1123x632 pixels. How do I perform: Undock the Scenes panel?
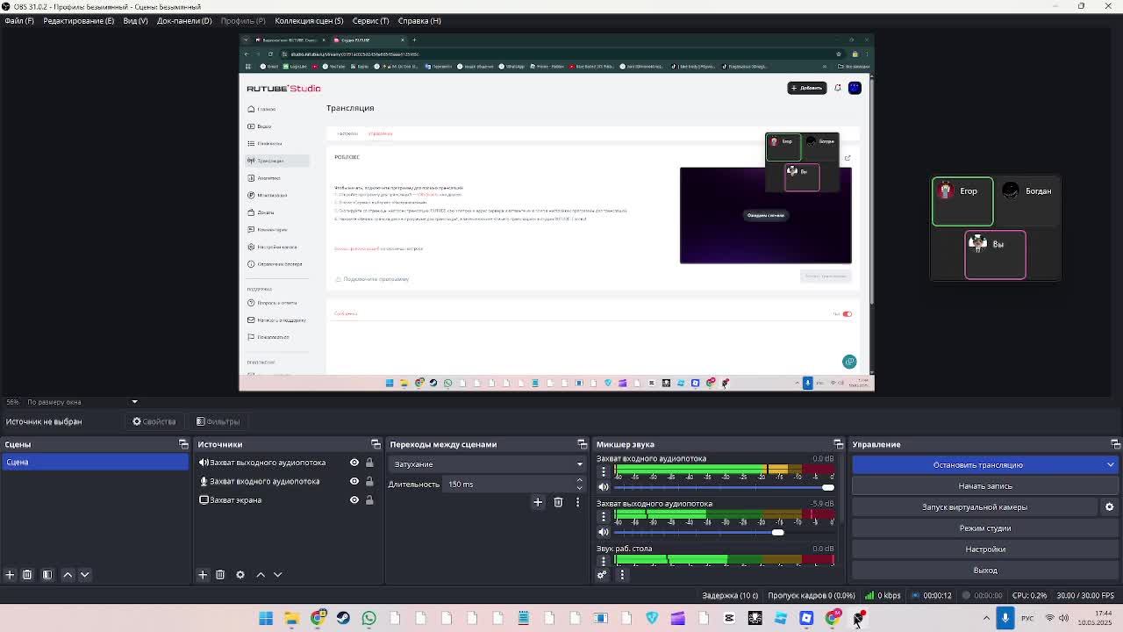(183, 444)
